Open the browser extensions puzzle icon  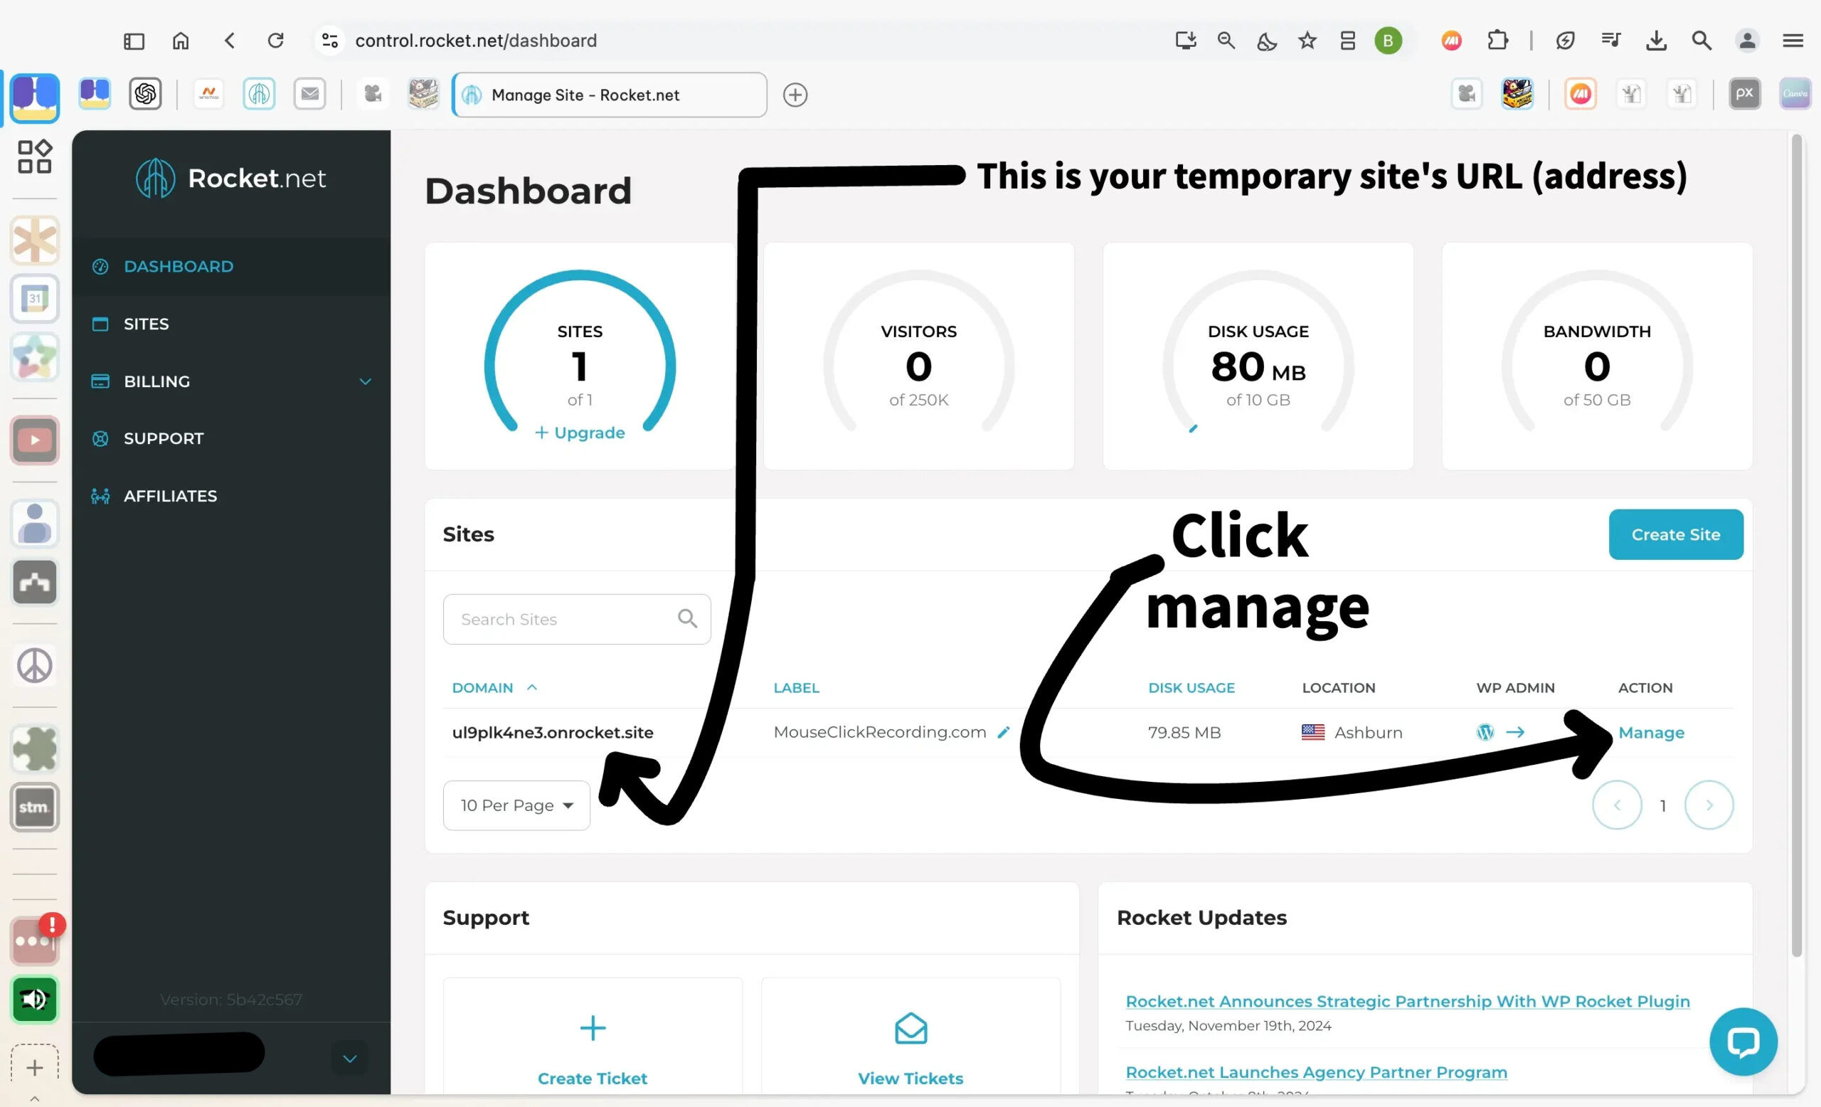[1497, 41]
